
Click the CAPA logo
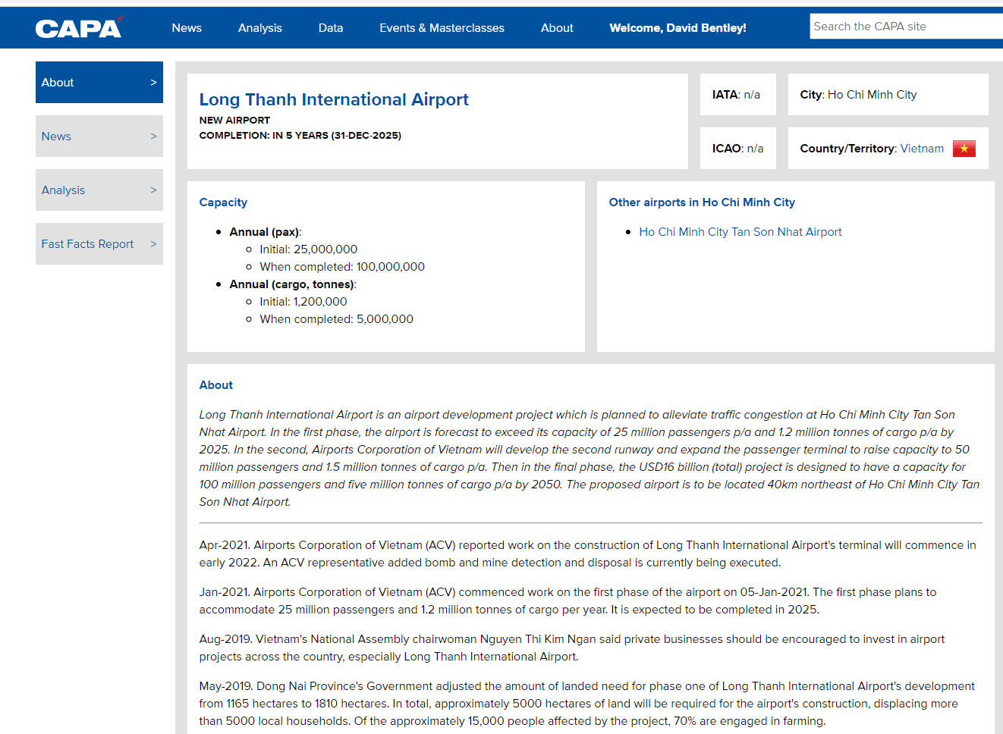pyautogui.click(x=78, y=28)
